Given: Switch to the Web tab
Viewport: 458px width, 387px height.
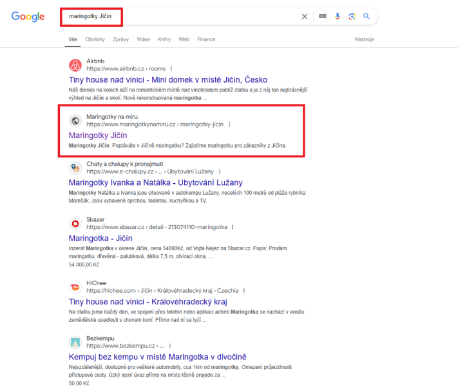Looking at the screenshot, I should 184,39.
